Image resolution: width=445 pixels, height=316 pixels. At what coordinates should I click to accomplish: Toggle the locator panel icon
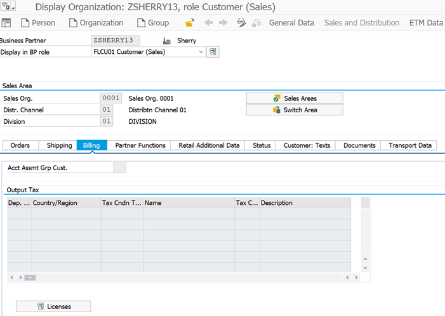[6, 23]
